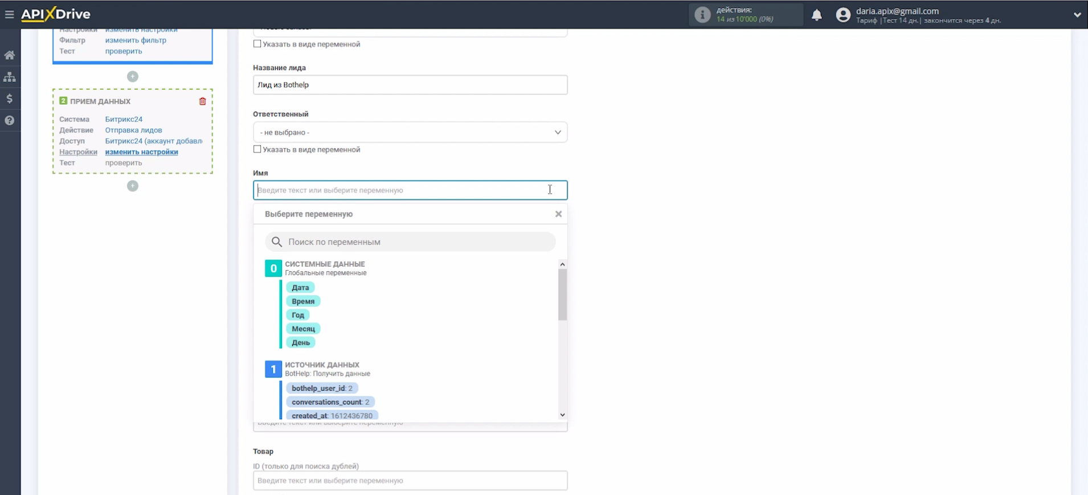
Task: Click проверить link below изменить фильтр
Action: point(124,51)
